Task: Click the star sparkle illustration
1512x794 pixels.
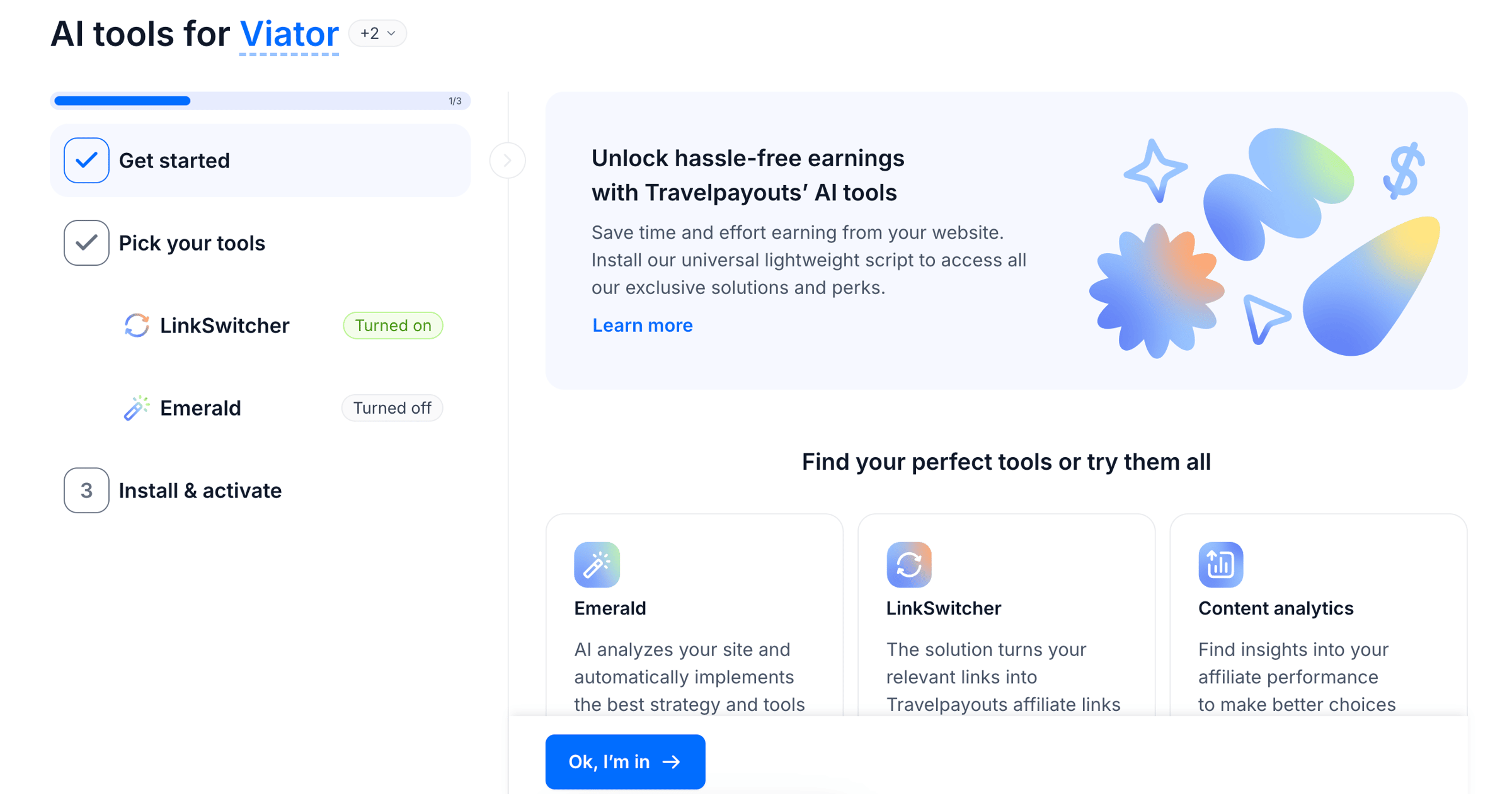Action: click(1155, 171)
